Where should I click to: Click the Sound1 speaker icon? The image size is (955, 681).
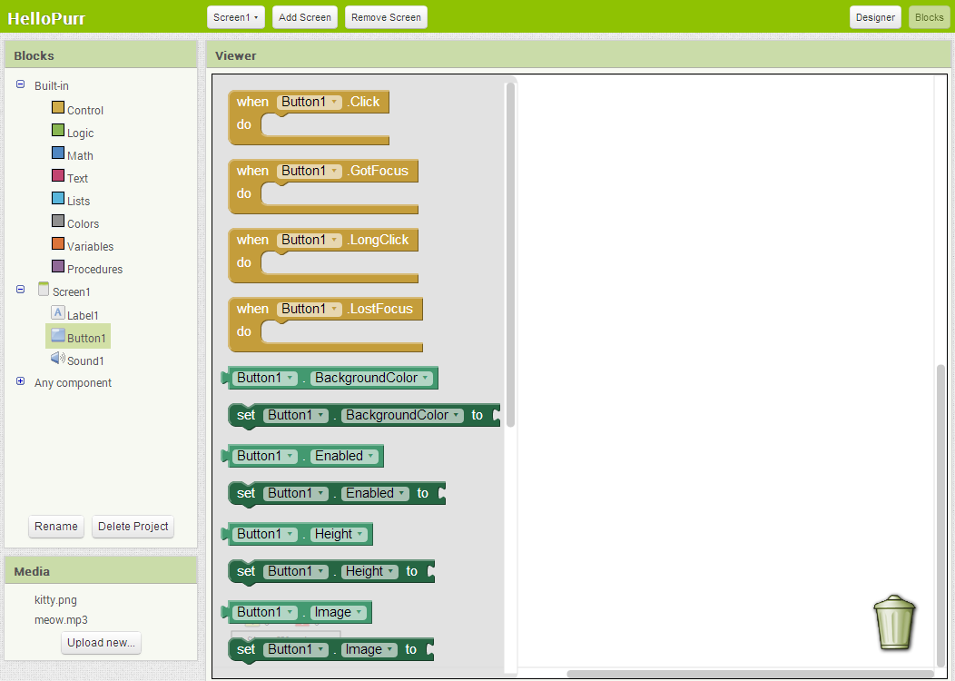pyautogui.click(x=58, y=358)
